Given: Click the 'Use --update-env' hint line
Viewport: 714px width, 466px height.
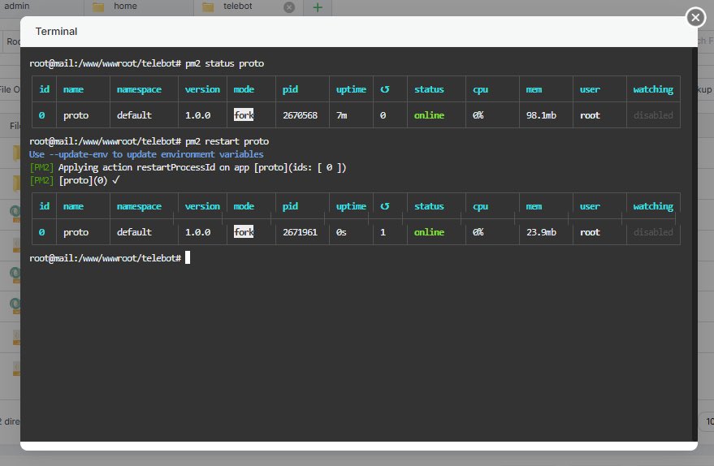Looking at the screenshot, I should [146, 154].
